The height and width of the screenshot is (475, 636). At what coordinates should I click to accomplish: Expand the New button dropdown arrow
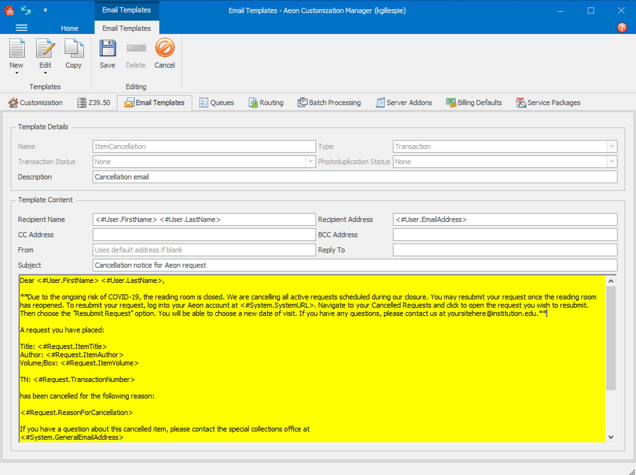16,73
